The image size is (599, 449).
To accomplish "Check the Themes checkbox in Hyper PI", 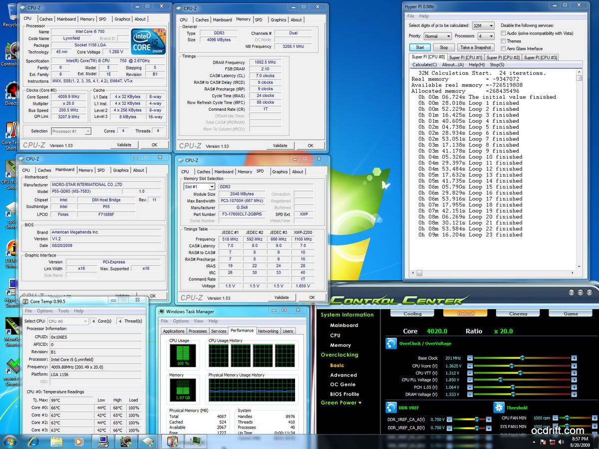I will coord(503,41).
